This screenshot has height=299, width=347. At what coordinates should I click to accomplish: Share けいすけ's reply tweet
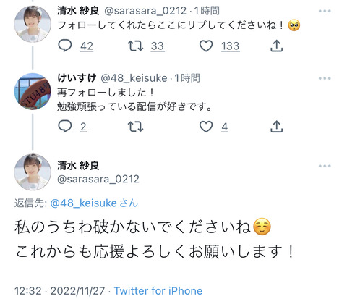pyautogui.click(x=276, y=127)
